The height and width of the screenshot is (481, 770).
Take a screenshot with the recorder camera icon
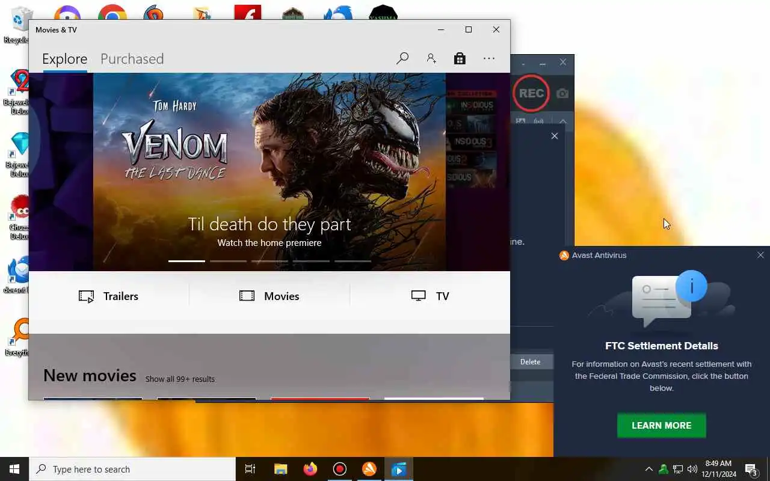[562, 93]
